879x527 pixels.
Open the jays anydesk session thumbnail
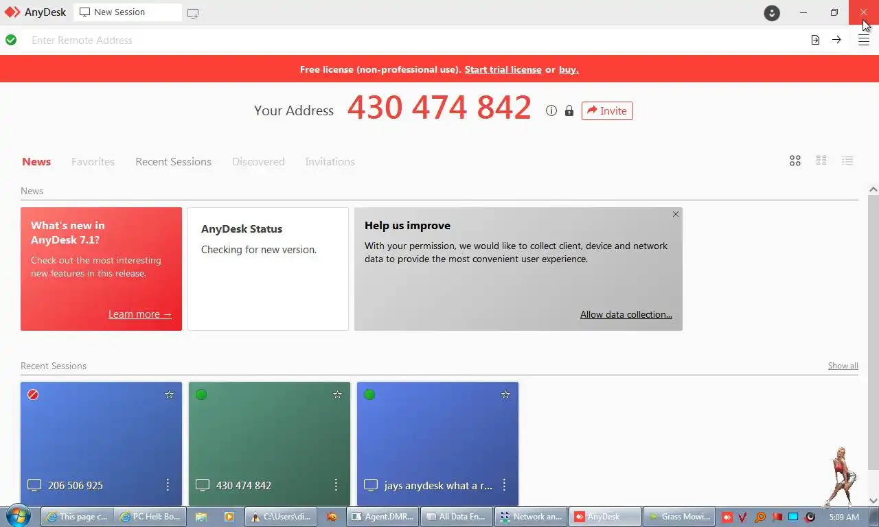[x=437, y=444]
